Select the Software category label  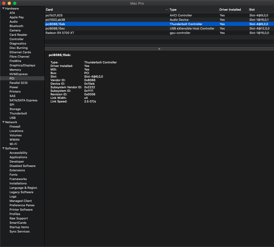pyautogui.click(x=11, y=148)
